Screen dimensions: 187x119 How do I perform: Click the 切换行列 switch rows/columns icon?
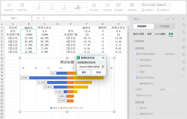[107, 5]
